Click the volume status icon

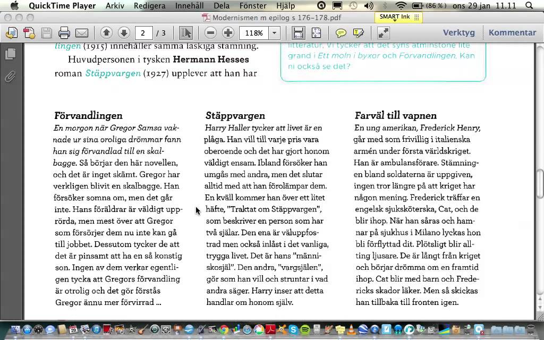[x=369, y=5]
